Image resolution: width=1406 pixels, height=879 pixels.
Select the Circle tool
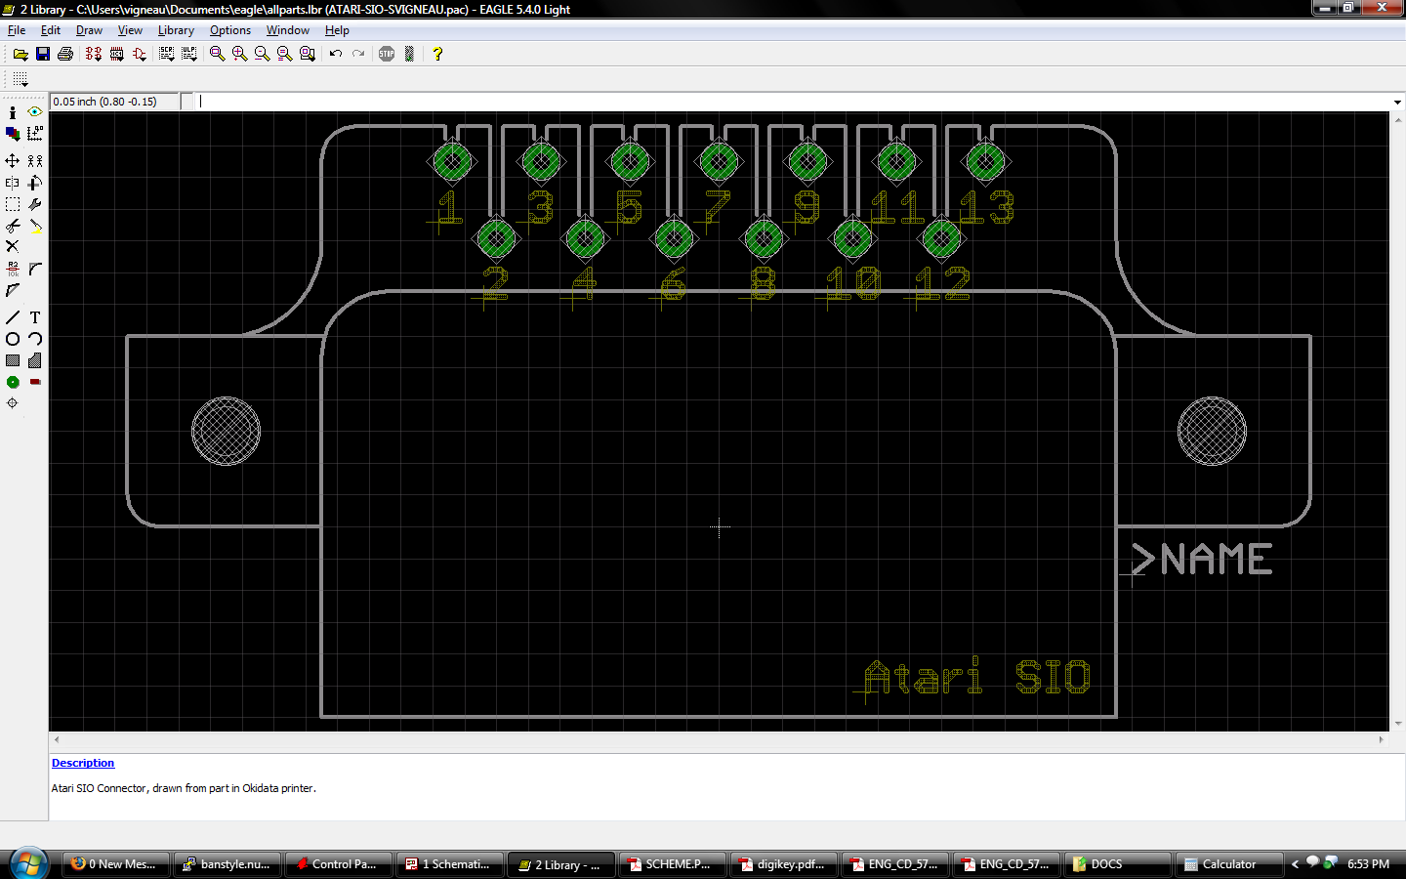click(13, 339)
